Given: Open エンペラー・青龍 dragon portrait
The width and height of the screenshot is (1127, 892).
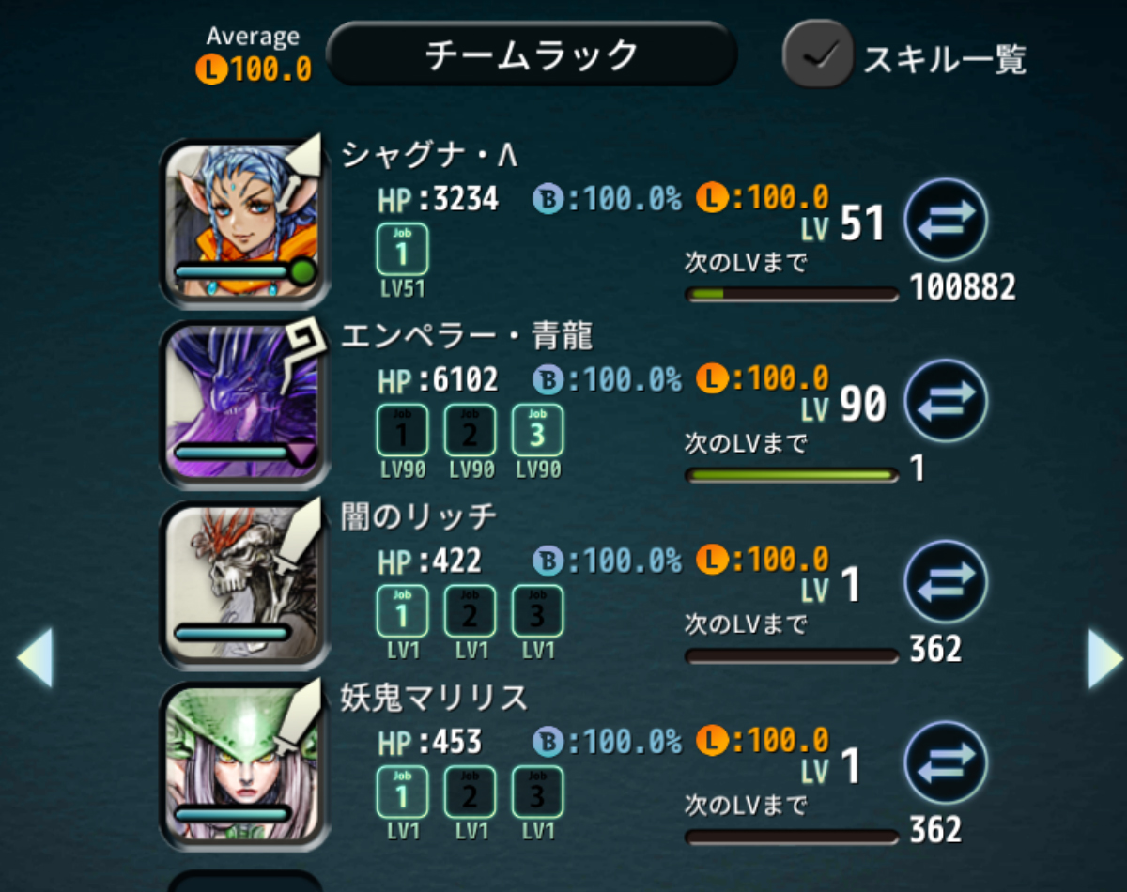Looking at the screenshot, I should tap(242, 403).
